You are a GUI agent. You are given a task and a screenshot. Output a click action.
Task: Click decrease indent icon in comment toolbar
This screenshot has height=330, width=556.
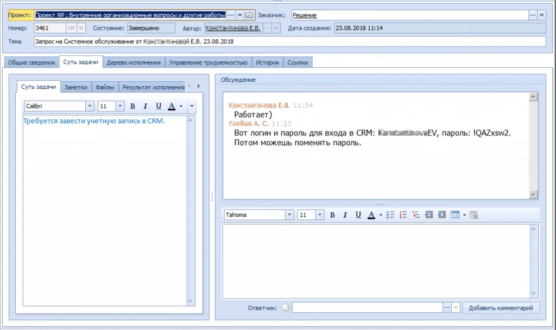tap(429, 215)
